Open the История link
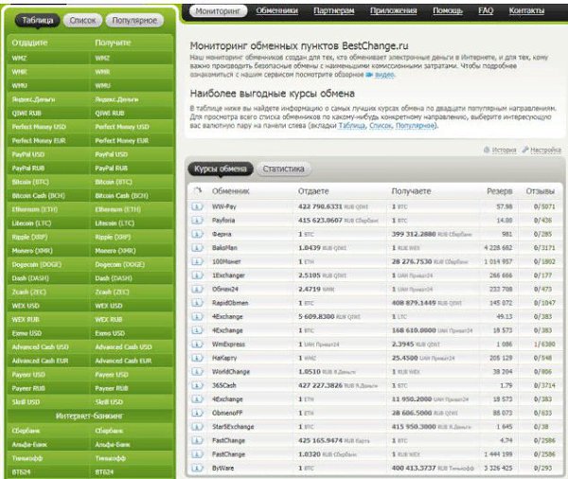Viewport: 568px width, 479px height. click(x=504, y=150)
